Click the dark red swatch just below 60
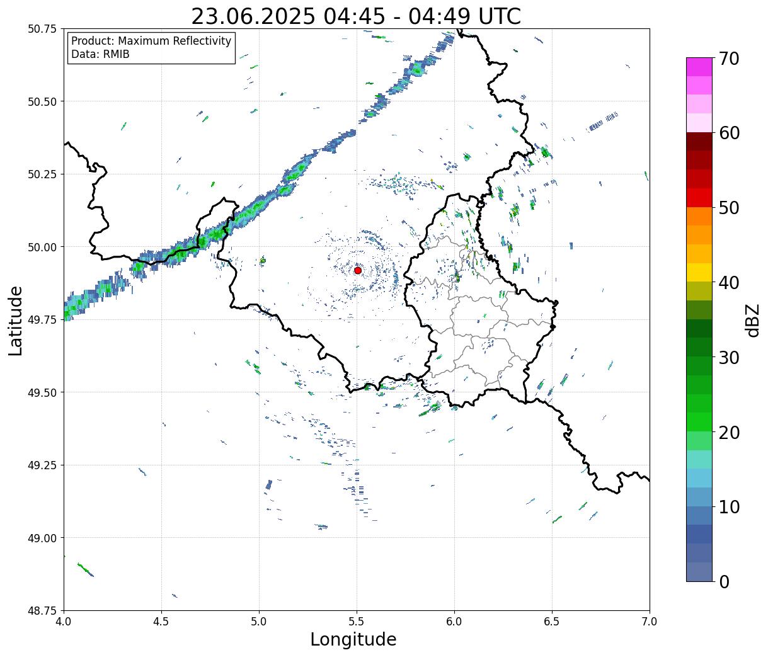The image size is (768, 655). coord(699,142)
